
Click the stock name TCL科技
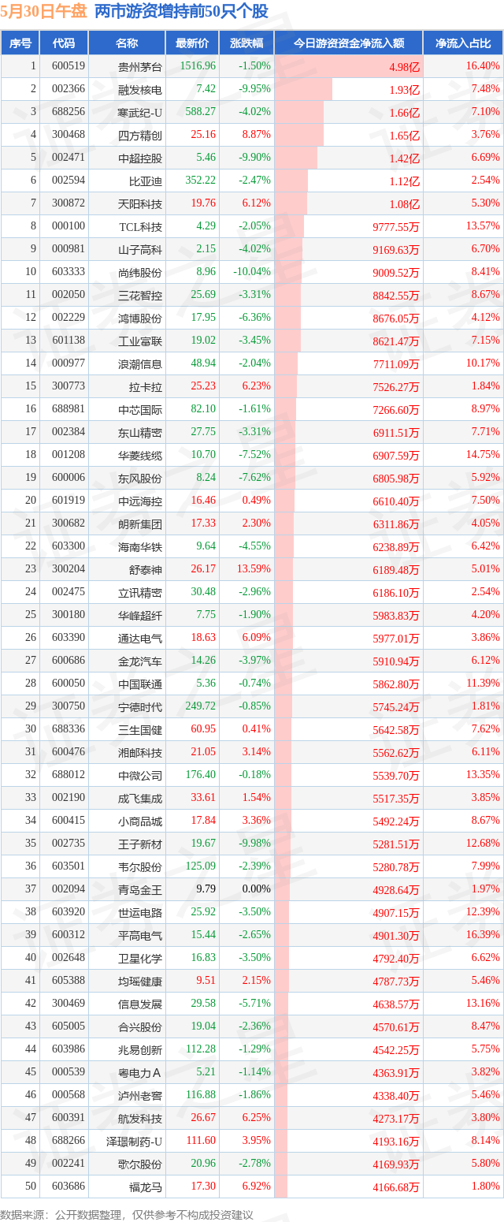click(x=140, y=227)
